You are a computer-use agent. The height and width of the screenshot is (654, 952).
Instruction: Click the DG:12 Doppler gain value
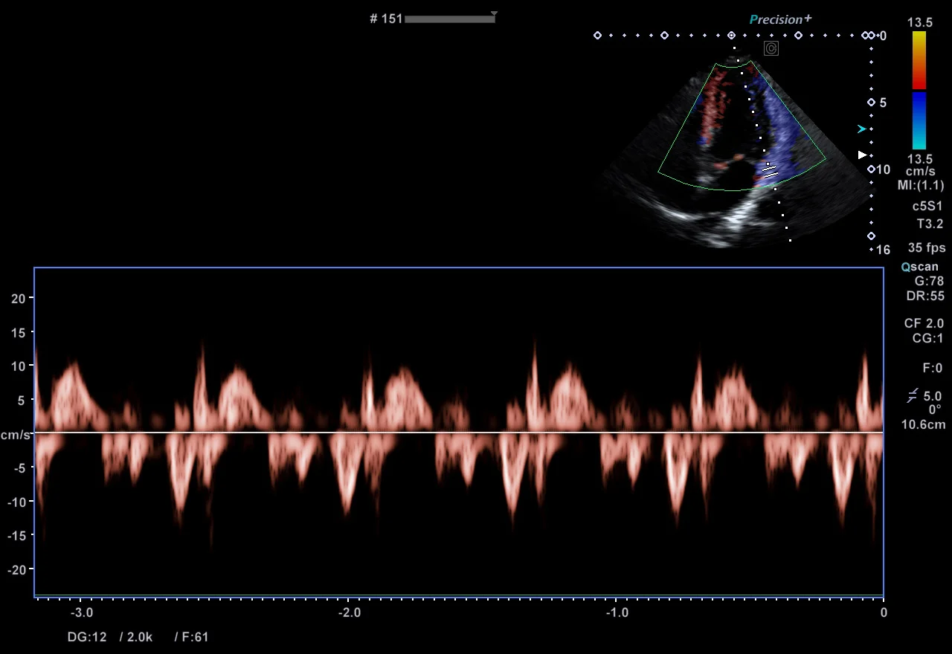coord(87,637)
